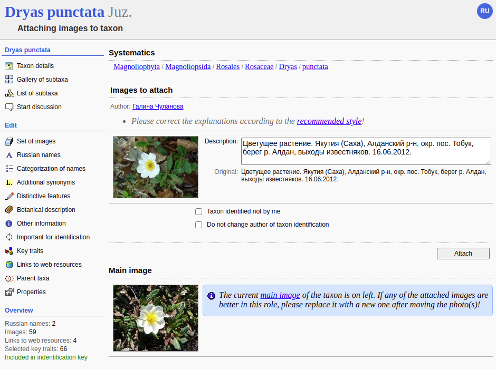Select Start discussion in sidebar
496x369 pixels.
tap(39, 107)
